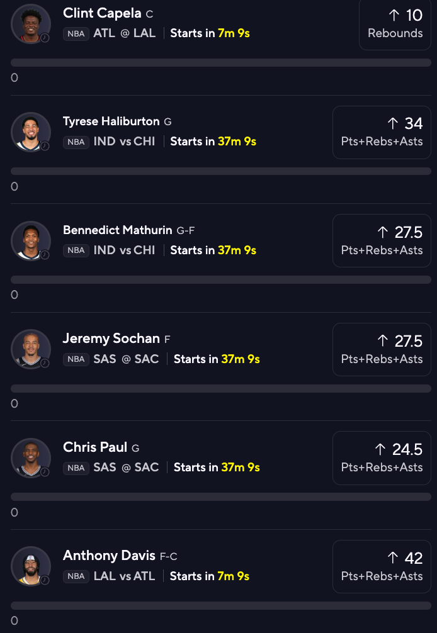Select Sochan's 27.5 Pts+Rebs+Asts box
The height and width of the screenshot is (633, 437).
pos(382,349)
